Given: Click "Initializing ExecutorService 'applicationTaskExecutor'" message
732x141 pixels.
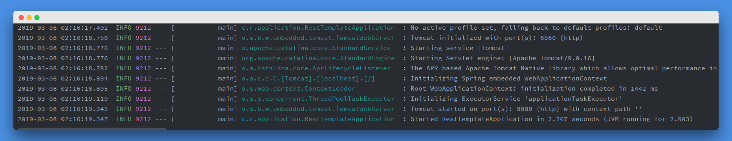Looking at the screenshot, I should [x=516, y=99].
